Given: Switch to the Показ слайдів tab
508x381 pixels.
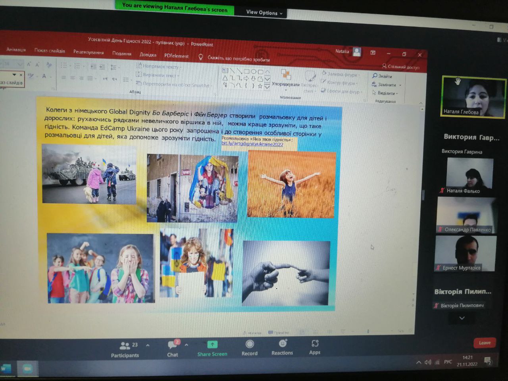Looking at the screenshot, I should (50, 51).
